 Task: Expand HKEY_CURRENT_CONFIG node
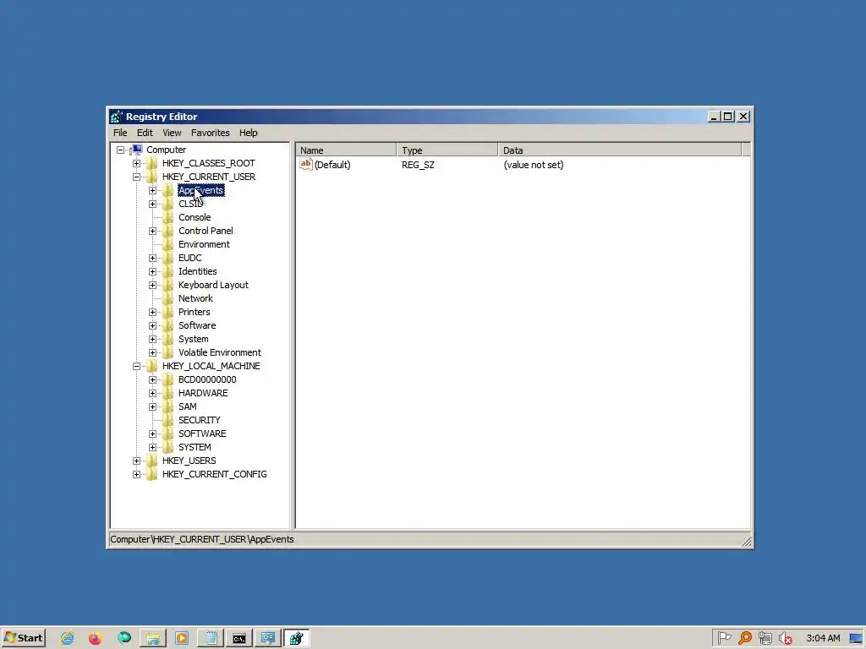tap(136, 474)
